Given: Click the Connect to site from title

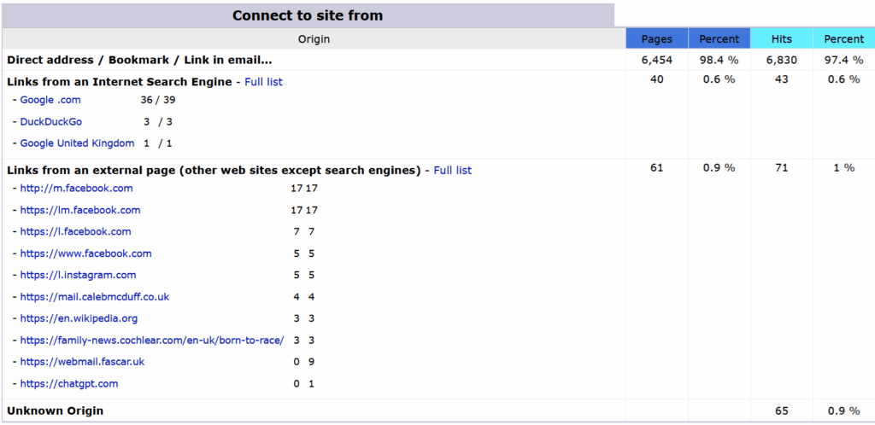Looking at the screenshot, I should coord(308,15).
